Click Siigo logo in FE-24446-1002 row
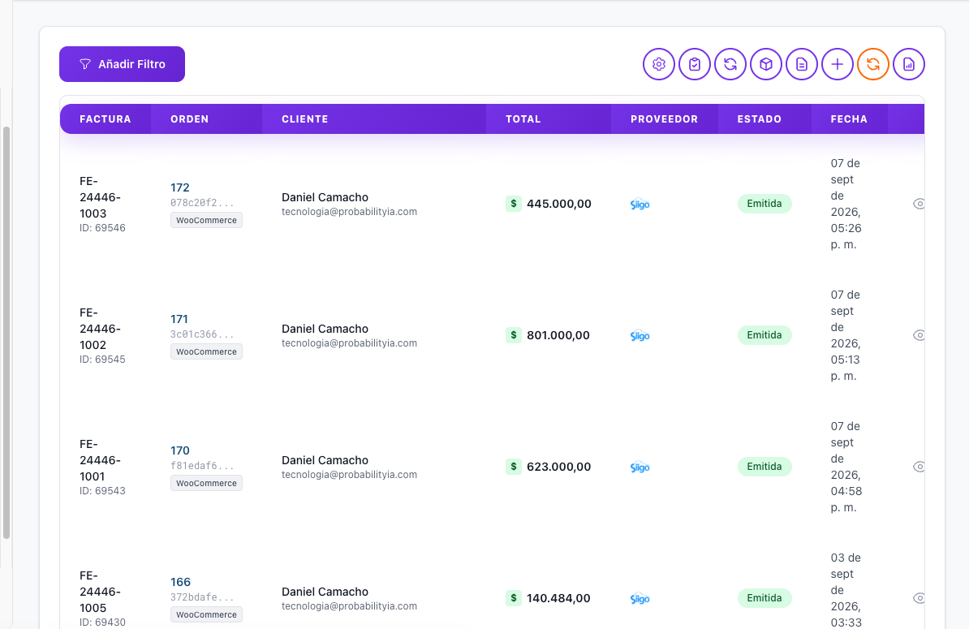This screenshot has width=969, height=629. tap(640, 335)
